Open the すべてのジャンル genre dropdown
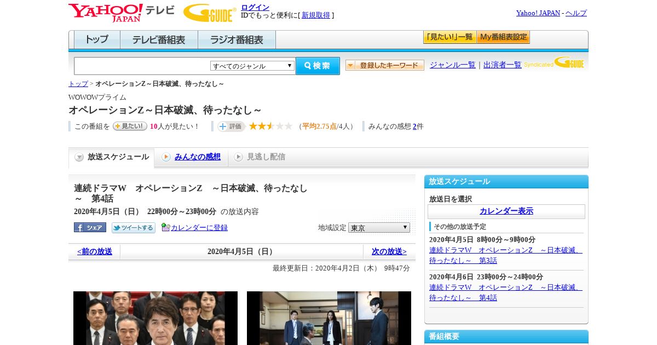This screenshot has width=657, height=345. 252,66
